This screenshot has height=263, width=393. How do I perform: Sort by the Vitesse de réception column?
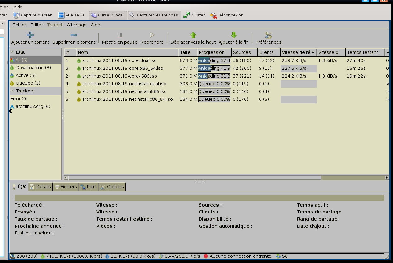coord(296,52)
